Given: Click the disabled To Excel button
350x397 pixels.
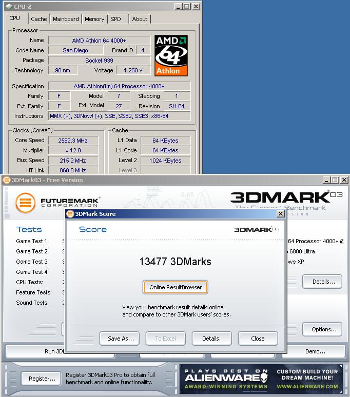Looking at the screenshot, I should [166, 339].
